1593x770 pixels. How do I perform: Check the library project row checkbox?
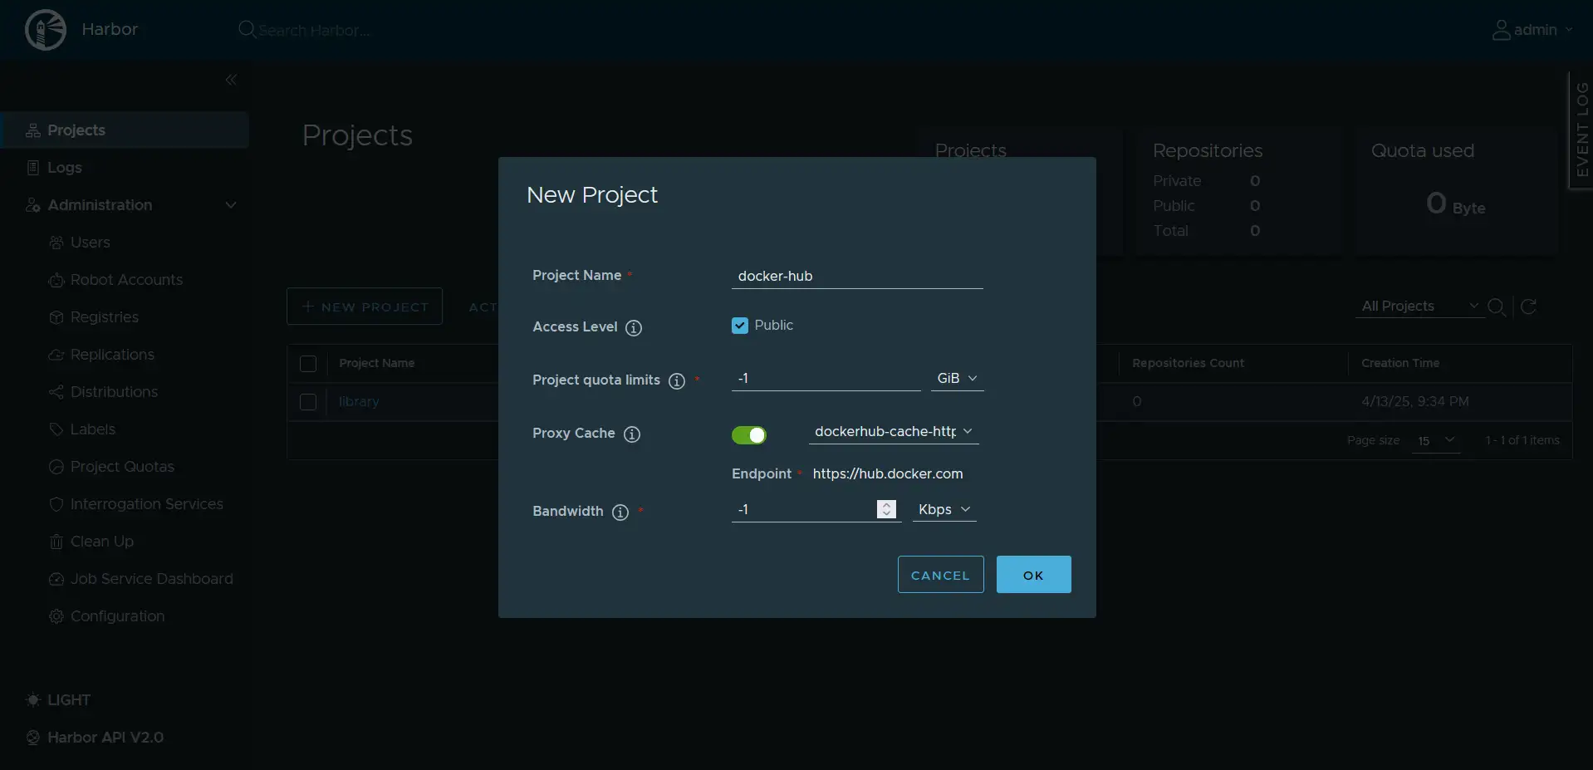pyautogui.click(x=308, y=402)
